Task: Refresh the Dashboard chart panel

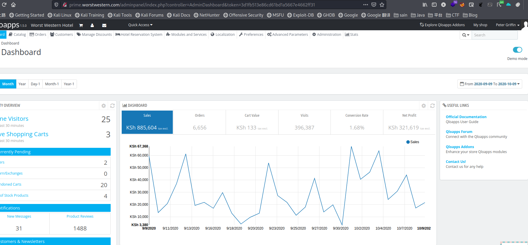Action: coord(432,106)
